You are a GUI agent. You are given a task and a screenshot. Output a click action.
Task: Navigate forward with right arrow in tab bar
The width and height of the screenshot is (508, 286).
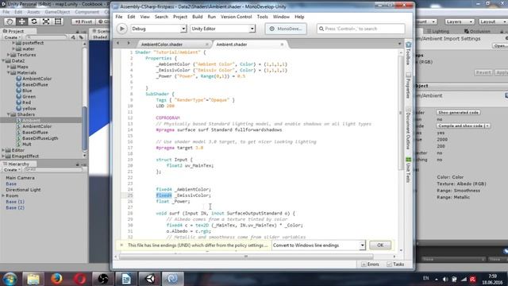click(129, 43)
